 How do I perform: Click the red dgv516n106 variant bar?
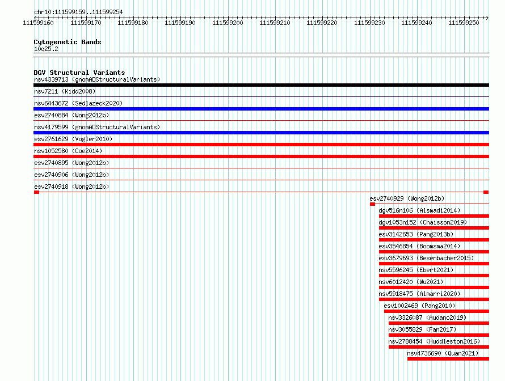[x=434, y=216]
